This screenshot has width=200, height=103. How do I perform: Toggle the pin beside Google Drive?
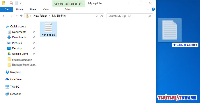34,54
